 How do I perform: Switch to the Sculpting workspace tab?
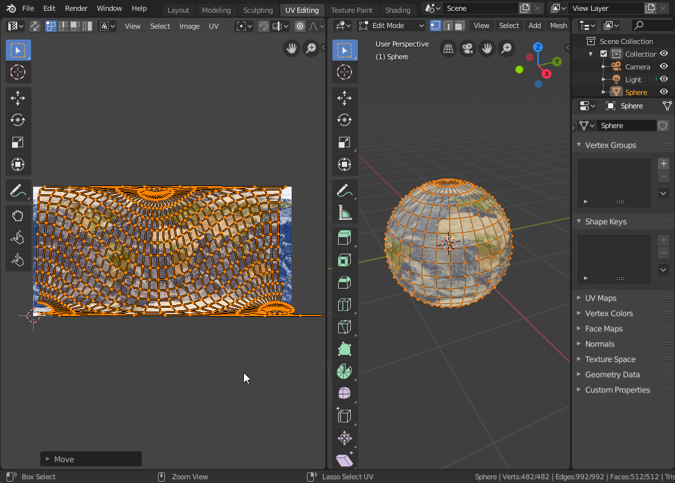click(258, 10)
